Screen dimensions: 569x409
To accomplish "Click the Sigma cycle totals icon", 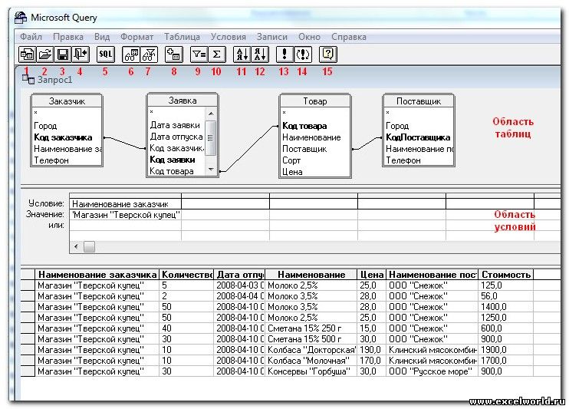I will coord(217,54).
